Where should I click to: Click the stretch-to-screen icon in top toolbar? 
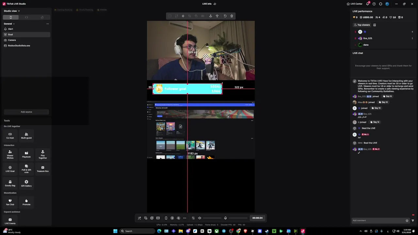coord(176,16)
